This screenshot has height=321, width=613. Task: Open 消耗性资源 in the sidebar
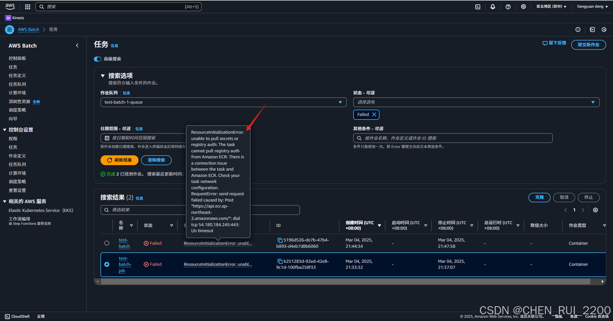20,101
